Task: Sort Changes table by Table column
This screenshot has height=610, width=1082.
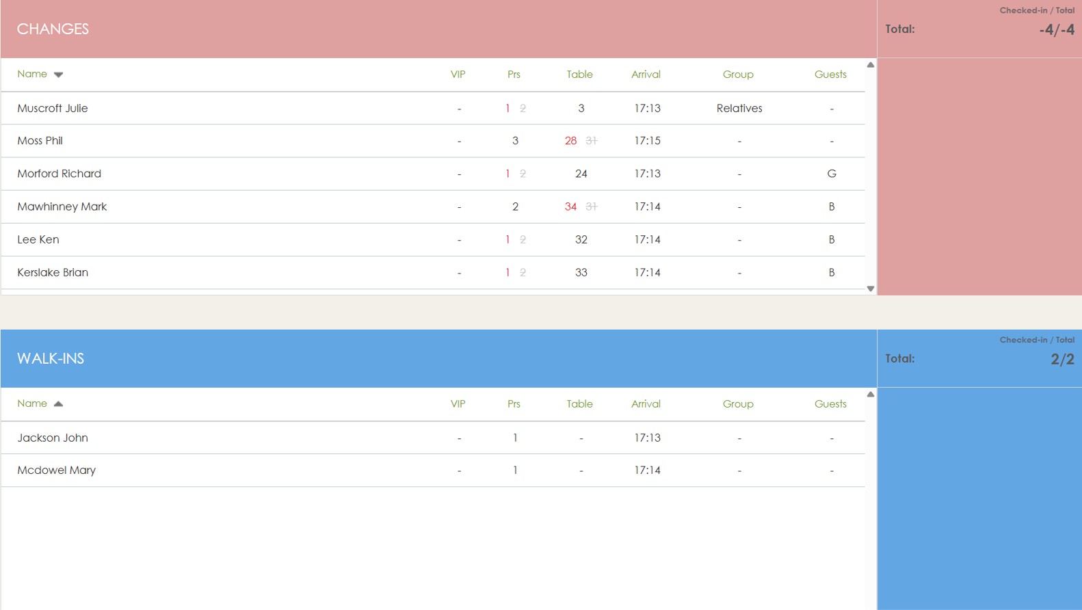Action: point(579,75)
